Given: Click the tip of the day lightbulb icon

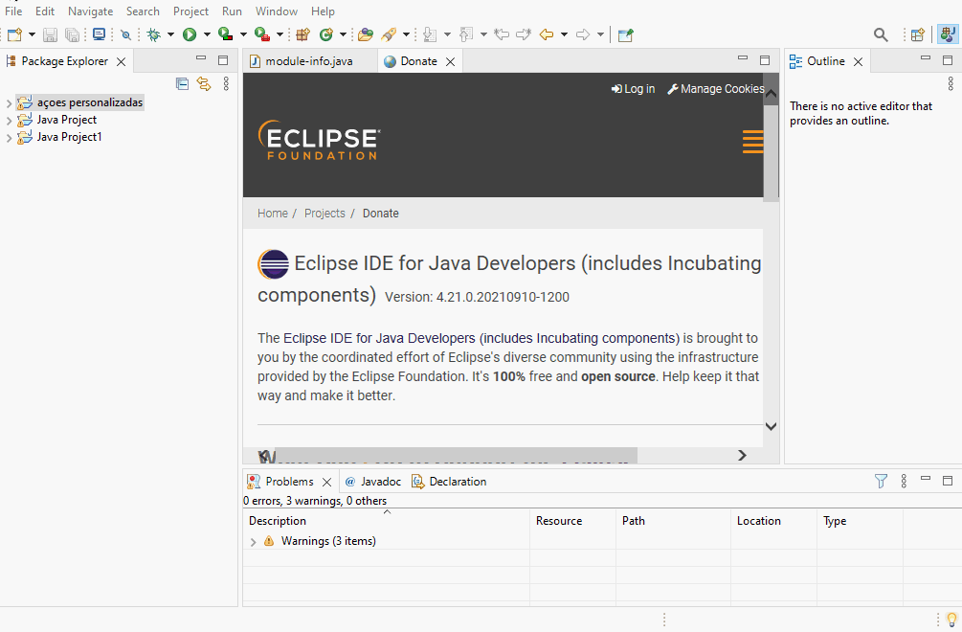Looking at the screenshot, I should (x=951, y=620).
